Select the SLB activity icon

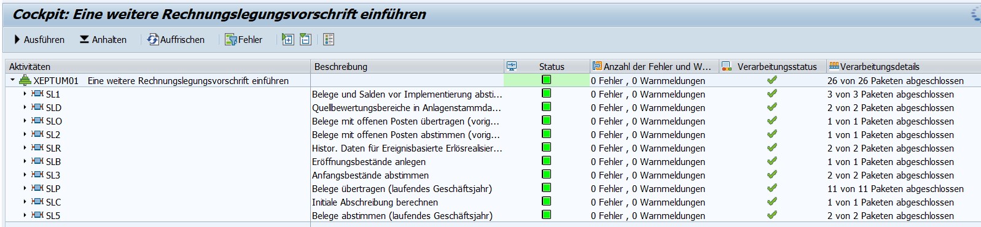(x=37, y=161)
